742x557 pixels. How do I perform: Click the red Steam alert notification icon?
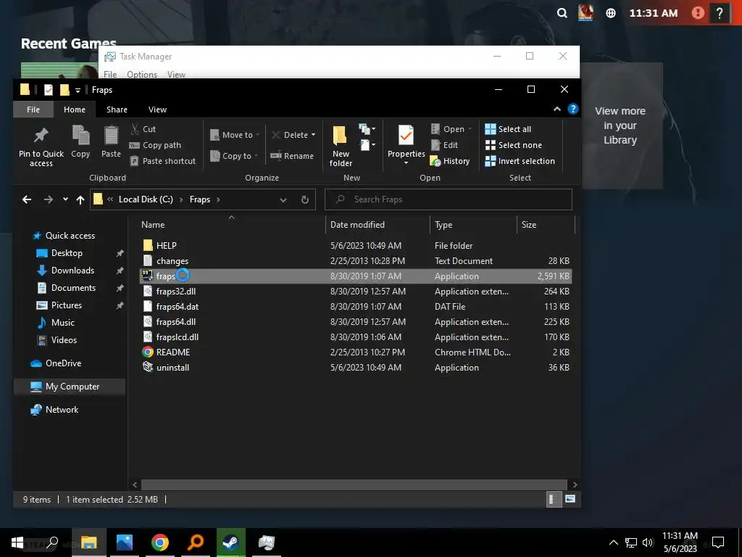pos(698,13)
